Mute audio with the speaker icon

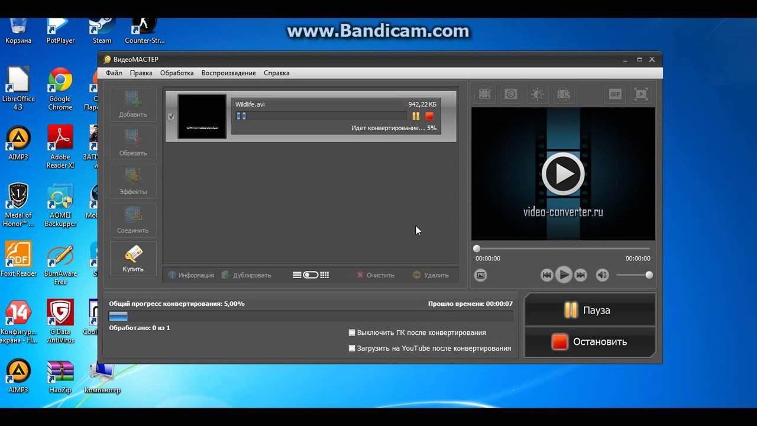(x=602, y=275)
